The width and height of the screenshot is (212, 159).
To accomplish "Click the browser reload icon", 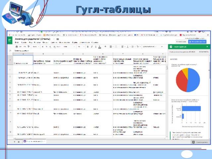I will point(18,32).
